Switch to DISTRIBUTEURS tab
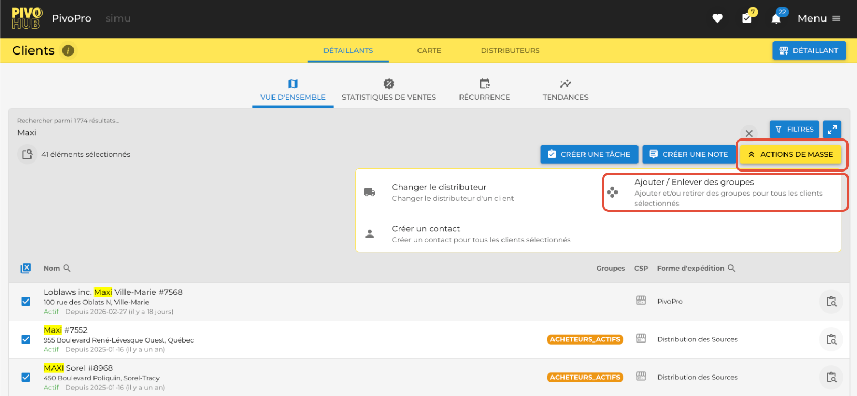This screenshot has width=857, height=396. tap(510, 51)
